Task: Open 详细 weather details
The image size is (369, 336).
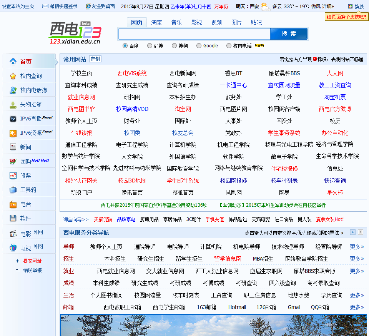Action: tap(328, 7)
